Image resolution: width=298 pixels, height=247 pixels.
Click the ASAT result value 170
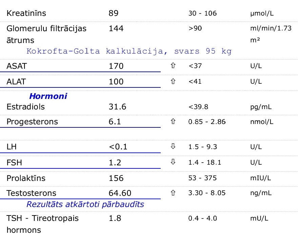point(116,66)
